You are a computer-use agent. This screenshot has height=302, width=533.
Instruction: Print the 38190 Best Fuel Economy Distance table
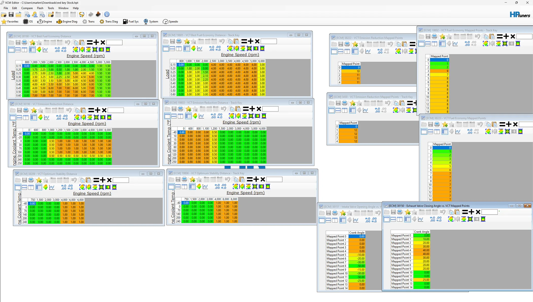(24, 42)
